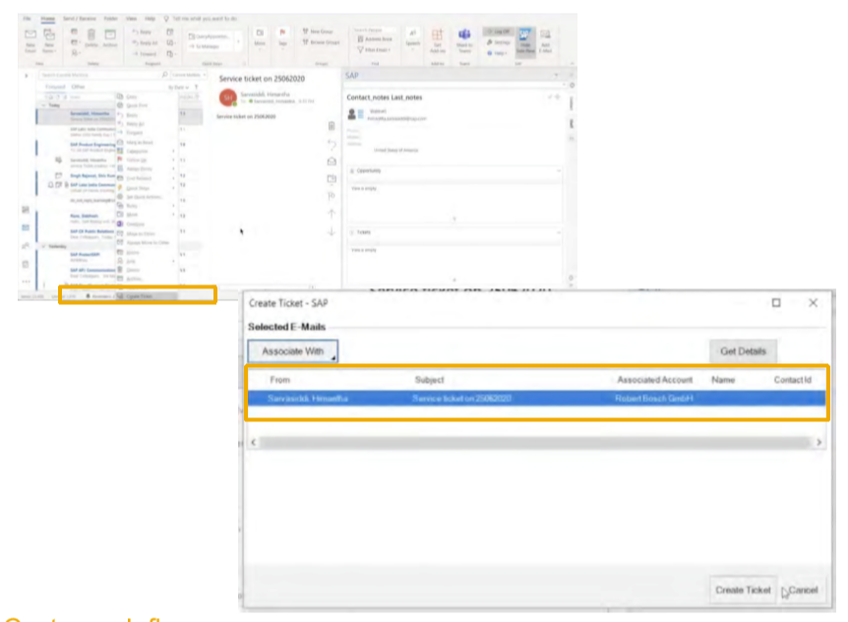Image resolution: width=848 pixels, height=622 pixels.
Task: Open the Filter Email dropdown
Action: click(374, 50)
